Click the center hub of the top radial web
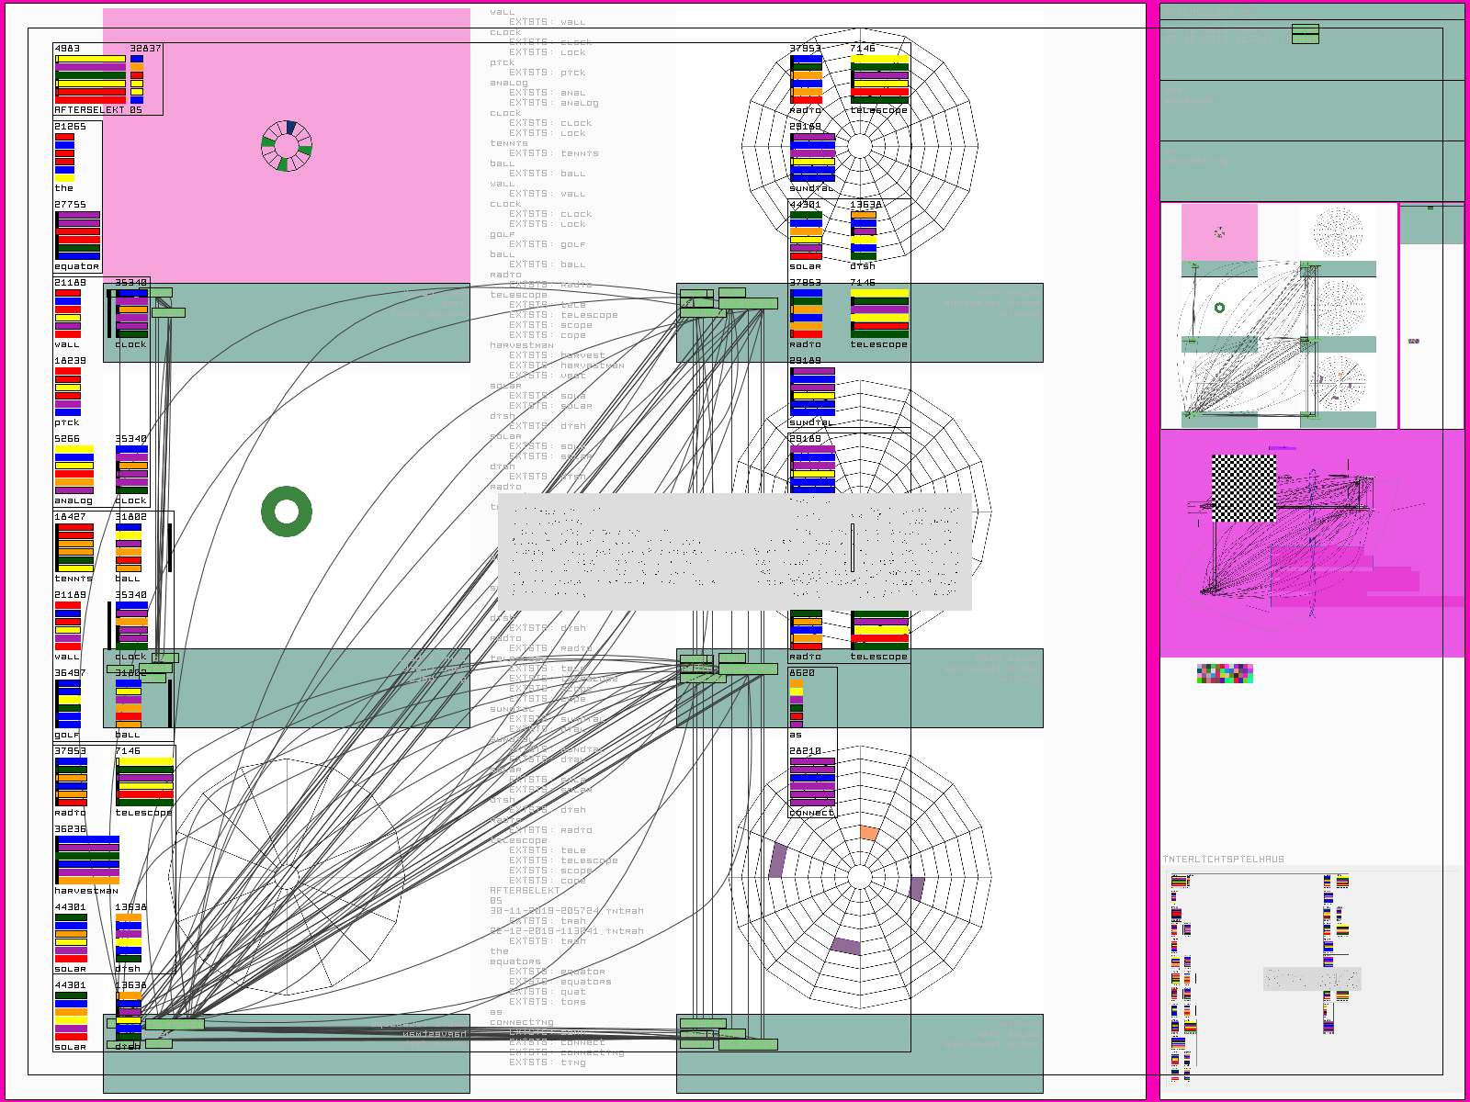 pos(860,146)
